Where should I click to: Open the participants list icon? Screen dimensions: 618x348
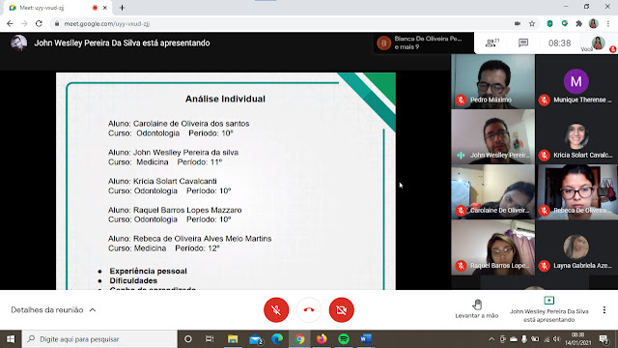(492, 43)
